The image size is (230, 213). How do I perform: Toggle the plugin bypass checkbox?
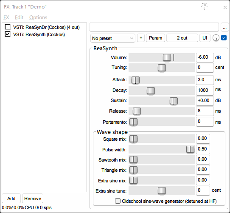[x=224, y=38]
